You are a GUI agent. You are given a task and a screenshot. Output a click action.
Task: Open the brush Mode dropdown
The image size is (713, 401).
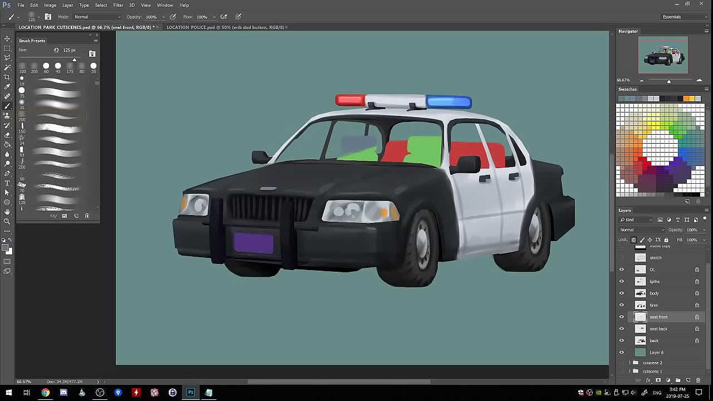click(x=96, y=17)
